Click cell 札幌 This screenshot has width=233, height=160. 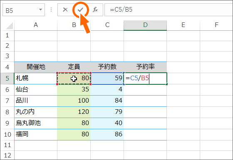tap(36, 79)
